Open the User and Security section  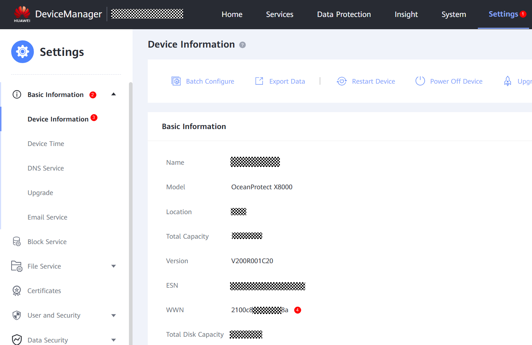(54, 315)
